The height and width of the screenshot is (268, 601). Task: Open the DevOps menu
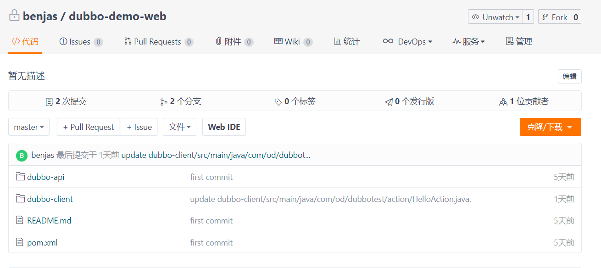(407, 42)
